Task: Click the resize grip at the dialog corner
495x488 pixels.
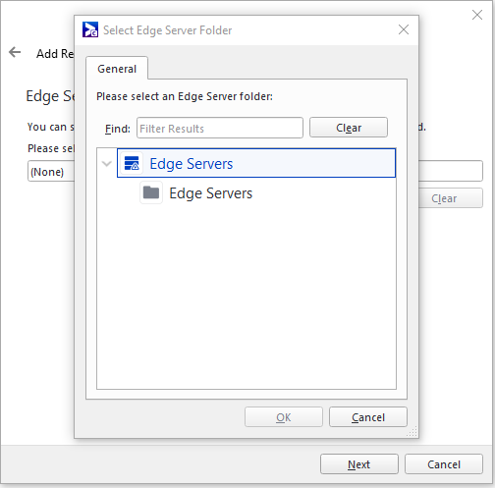Action: 412,431
